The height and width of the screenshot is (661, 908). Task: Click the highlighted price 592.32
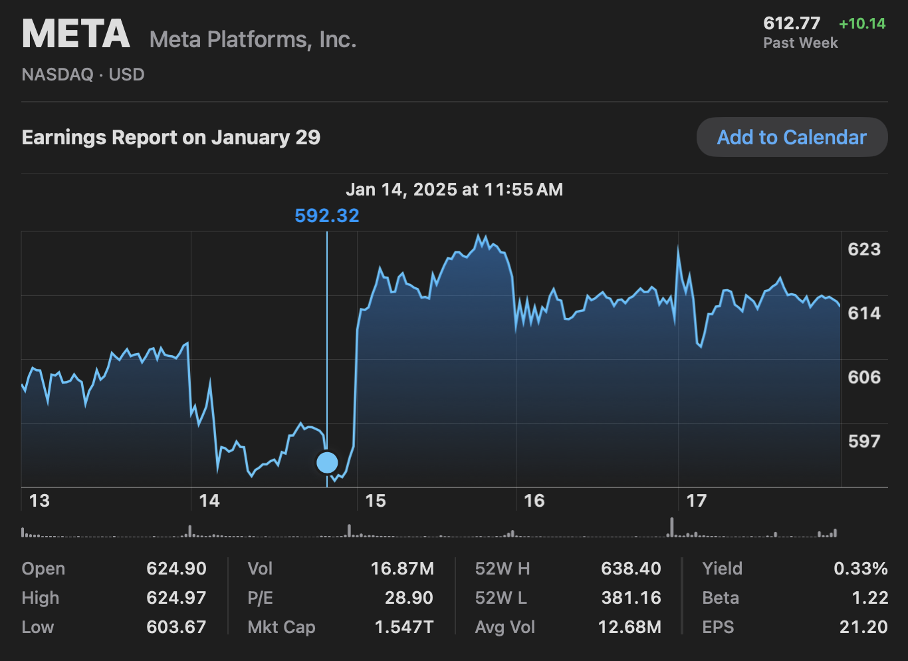[327, 215]
